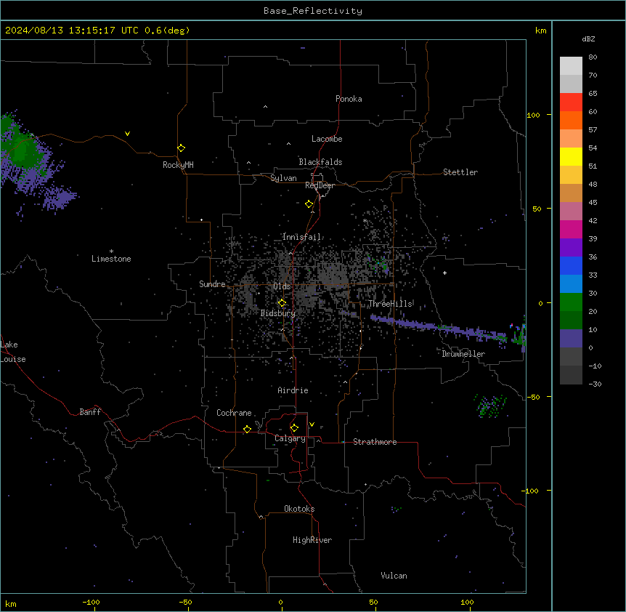This screenshot has width=626, height=612.
Task: Select the Olds label
Action: click(x=282, y=286)
